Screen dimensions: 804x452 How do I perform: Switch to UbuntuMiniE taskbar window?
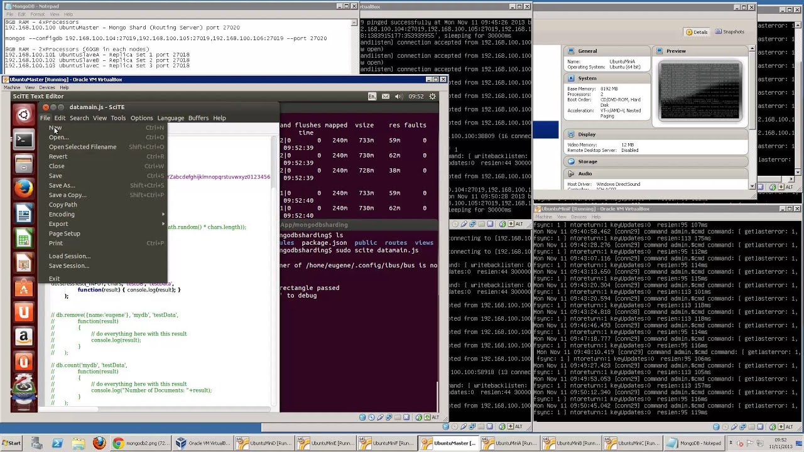tap(326, 443)
